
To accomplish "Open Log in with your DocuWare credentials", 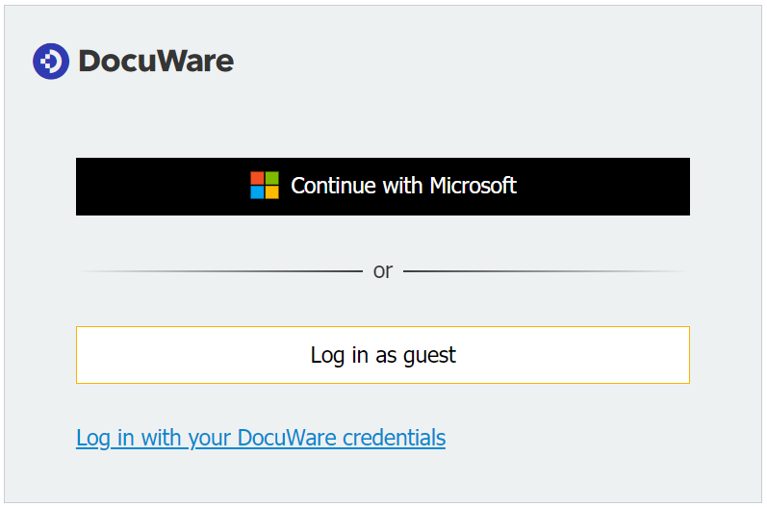I will pos(261,439).
